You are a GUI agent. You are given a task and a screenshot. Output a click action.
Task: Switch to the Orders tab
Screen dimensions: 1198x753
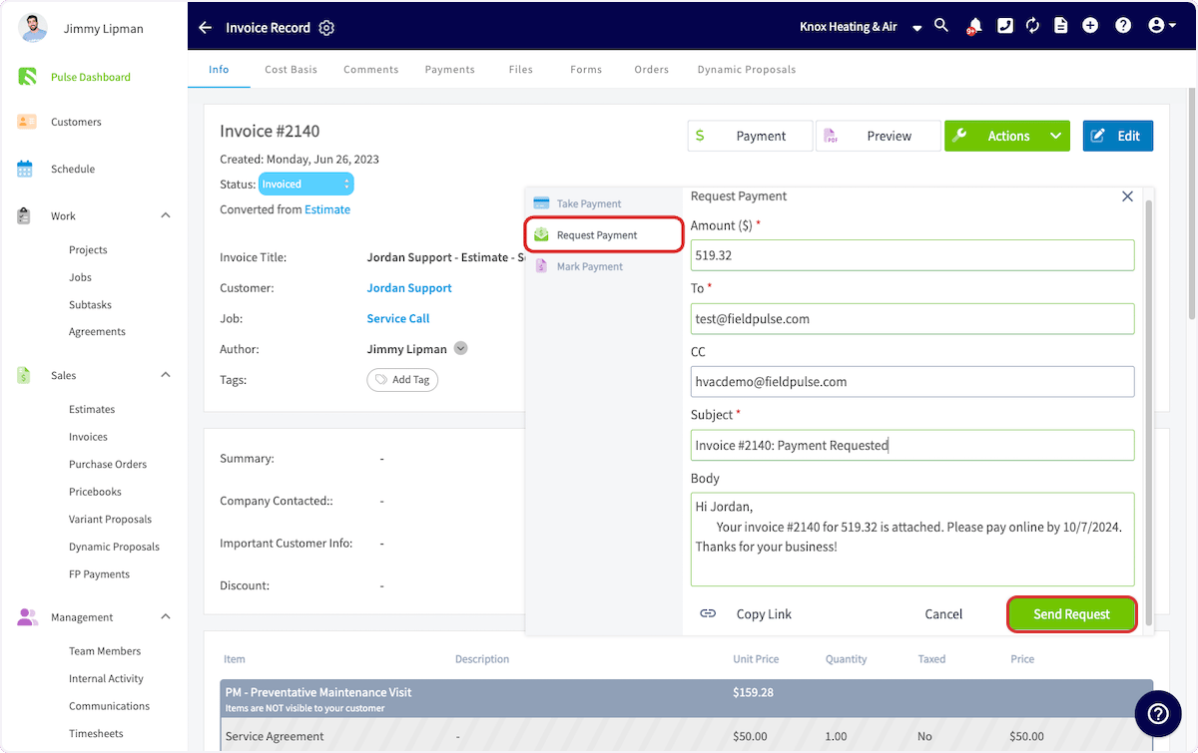click(651, 70)
